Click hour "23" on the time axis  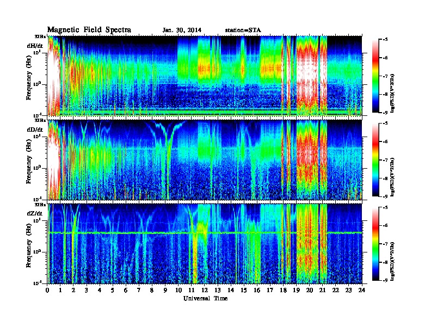coord(349,290)
